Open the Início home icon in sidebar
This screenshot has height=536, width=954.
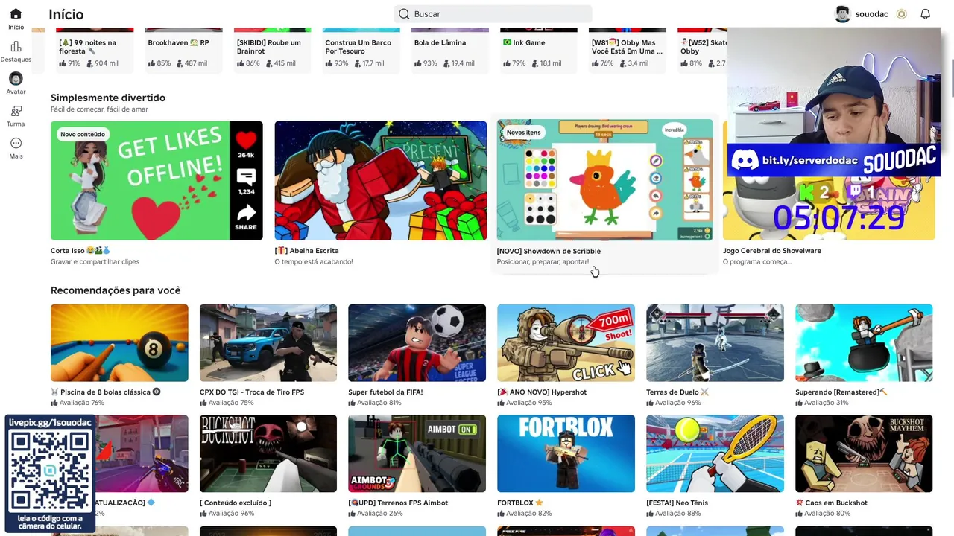(16, 14)
